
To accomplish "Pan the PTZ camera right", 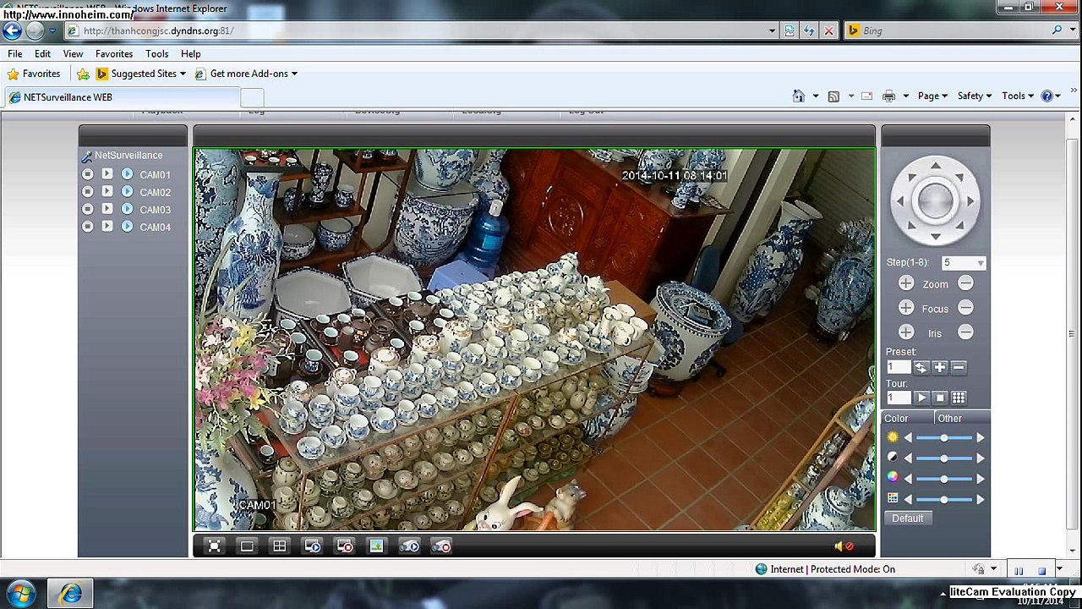I will (970, 200).
